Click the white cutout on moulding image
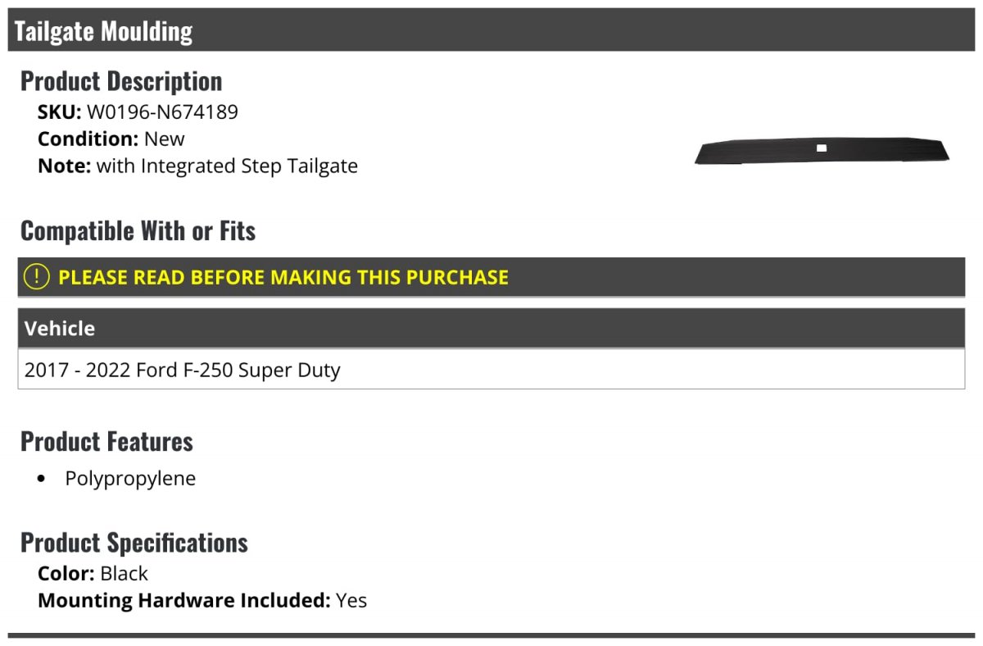 pos(822,148)
